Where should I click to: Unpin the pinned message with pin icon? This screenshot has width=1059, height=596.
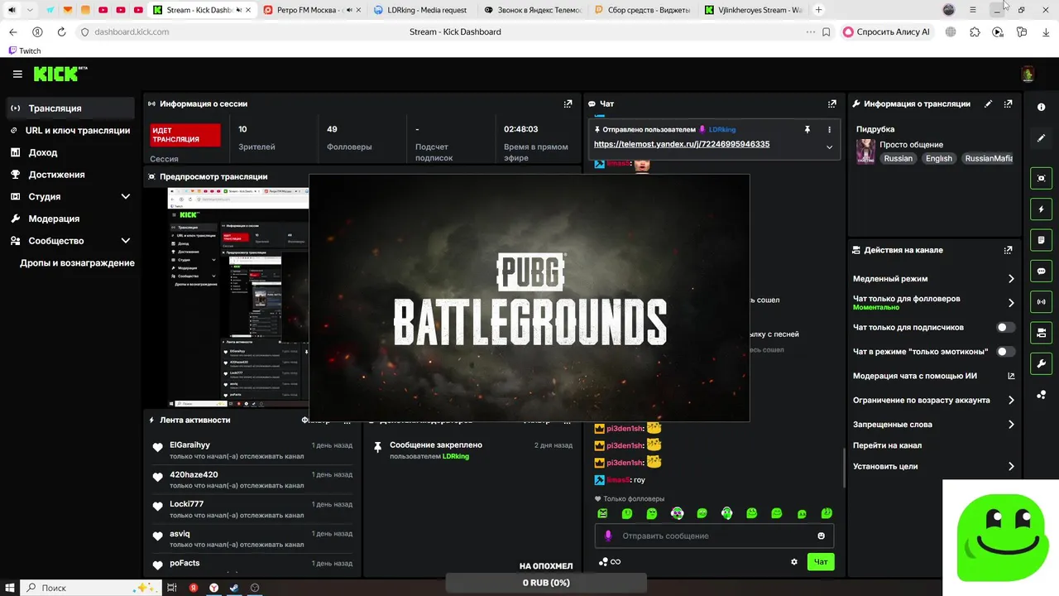click(x=807, y=130)
